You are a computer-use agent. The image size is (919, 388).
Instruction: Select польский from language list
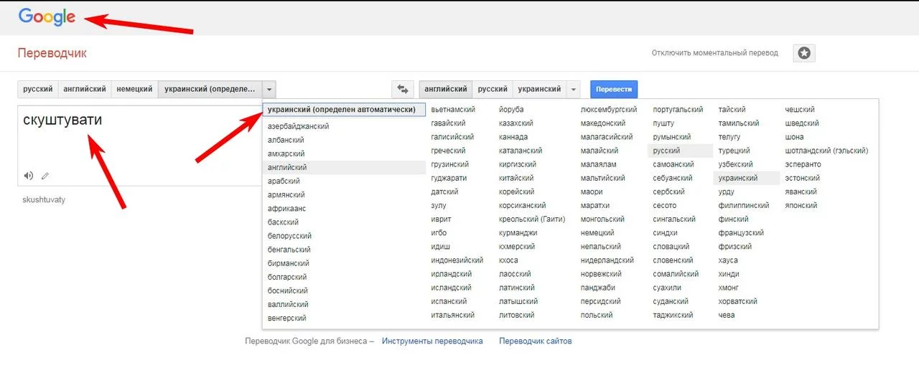597,315
